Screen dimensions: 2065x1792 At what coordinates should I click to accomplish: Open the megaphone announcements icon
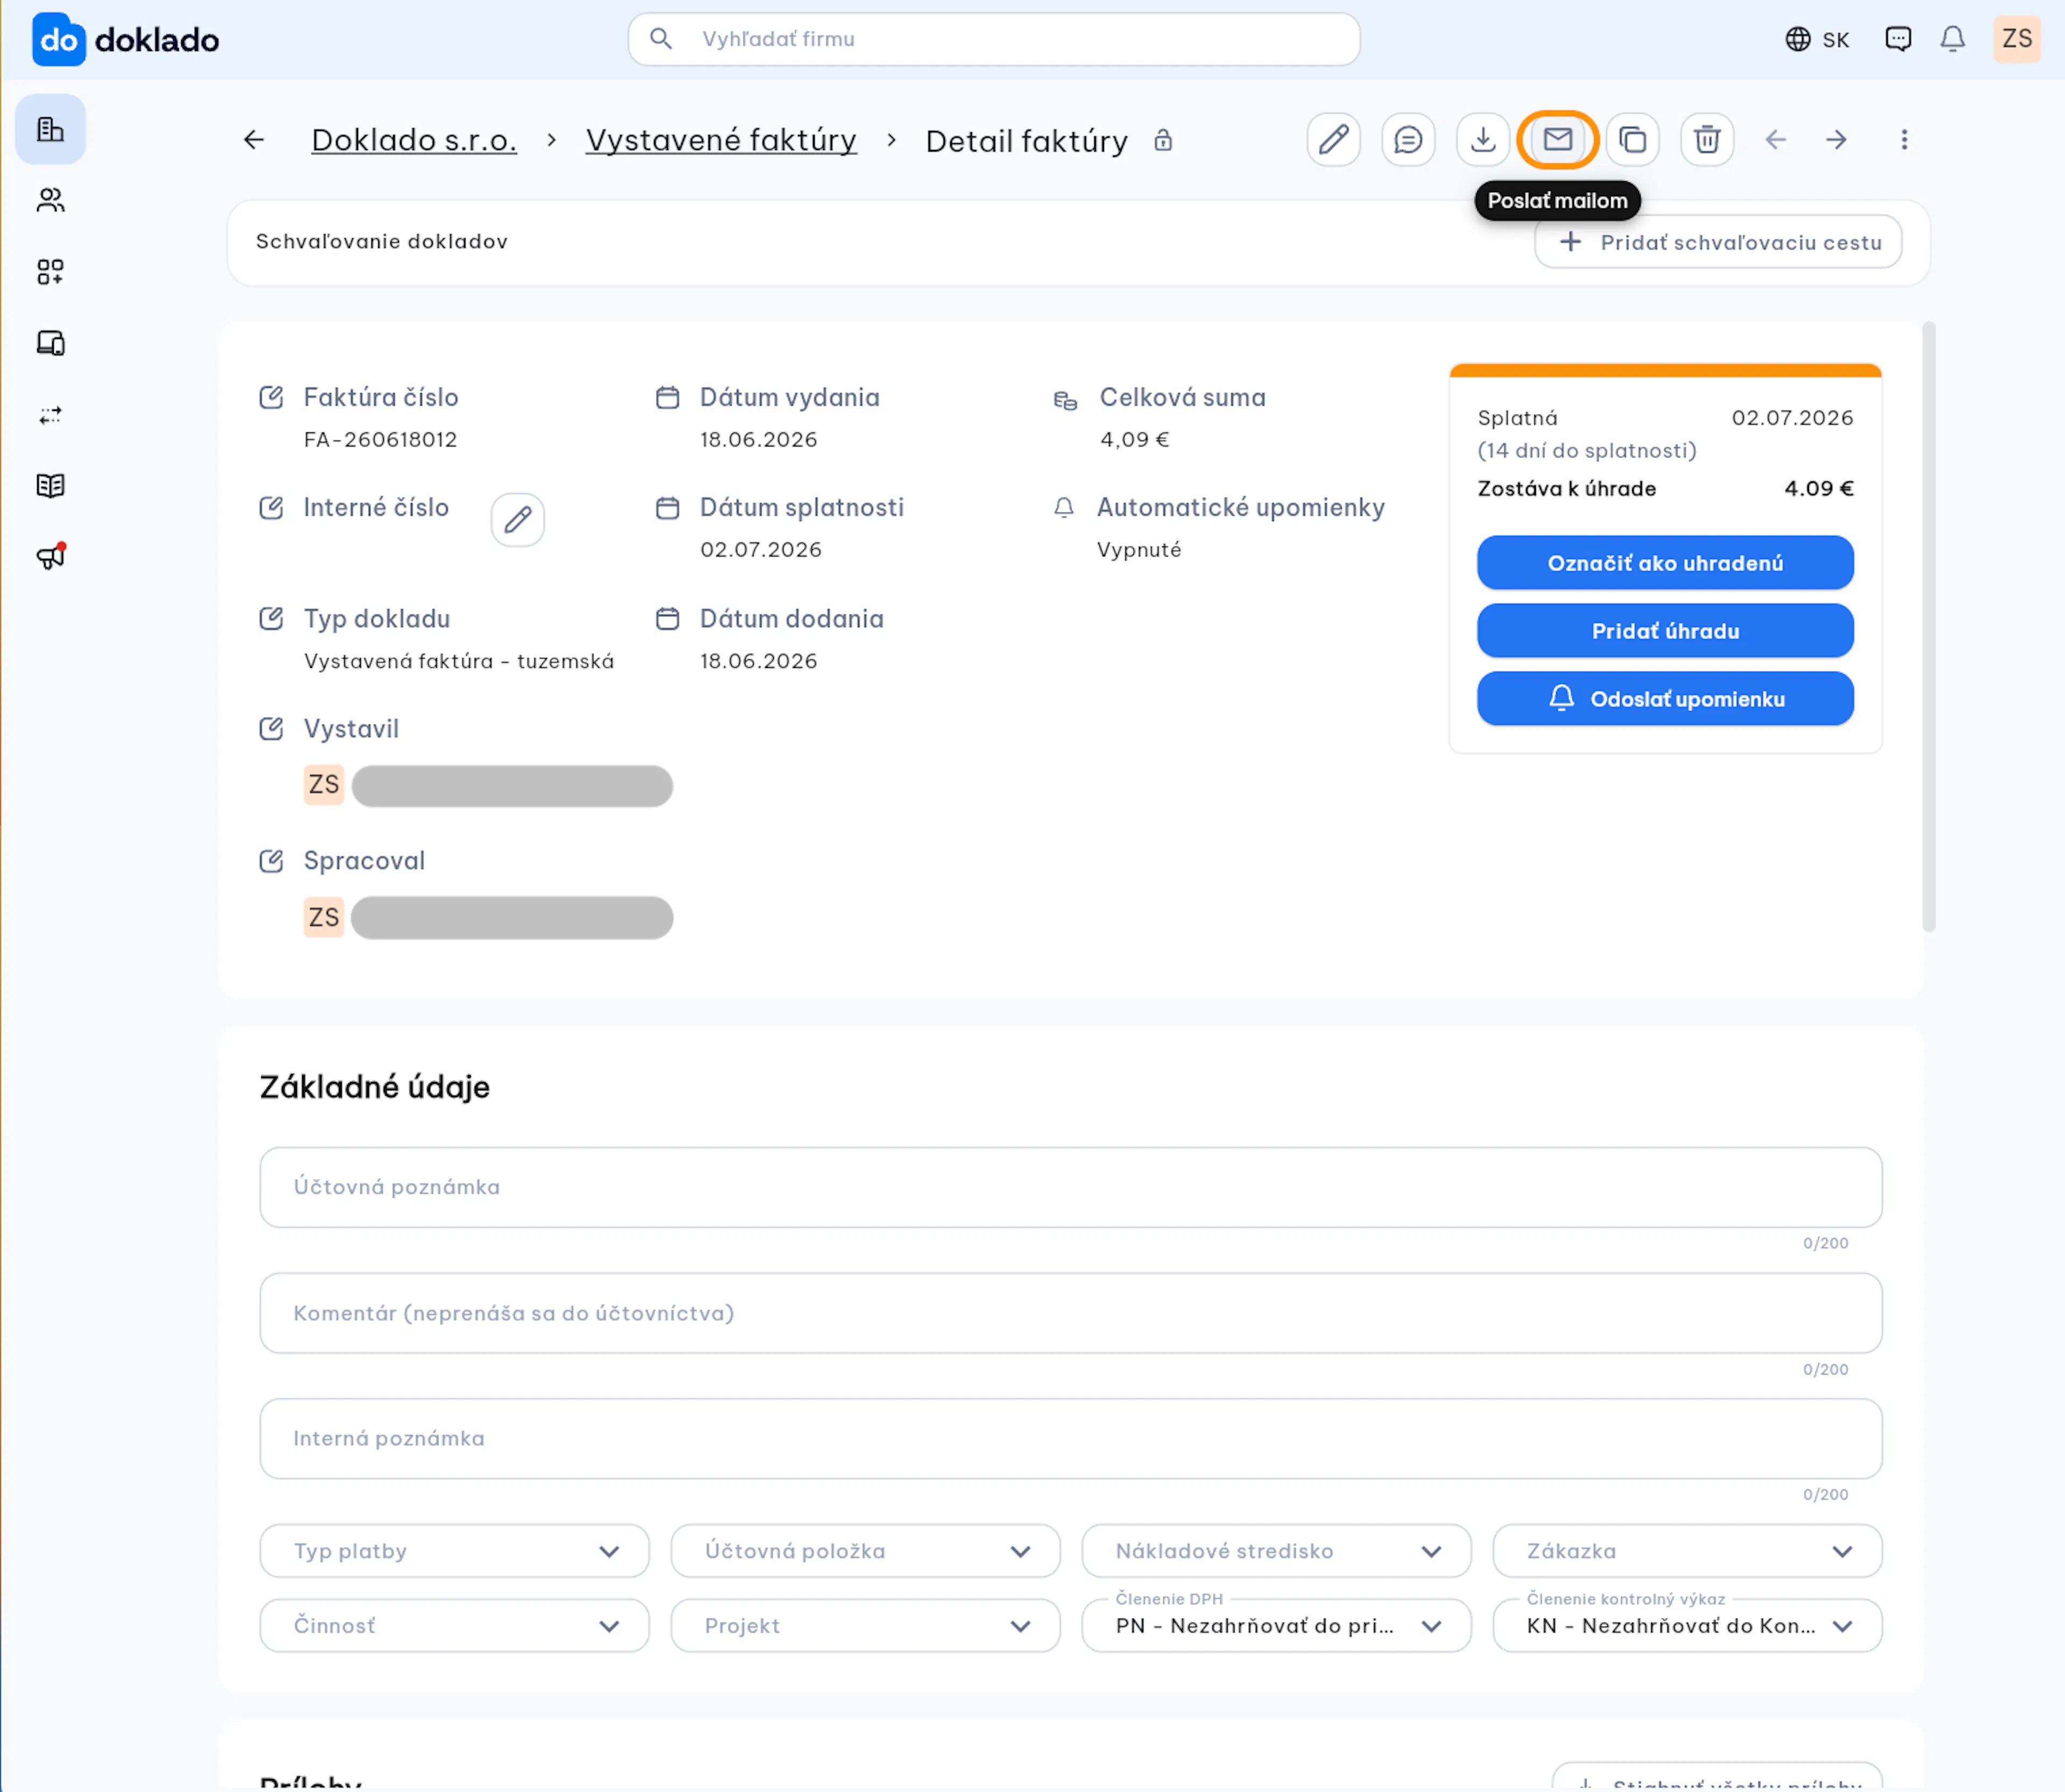(50, 557)
